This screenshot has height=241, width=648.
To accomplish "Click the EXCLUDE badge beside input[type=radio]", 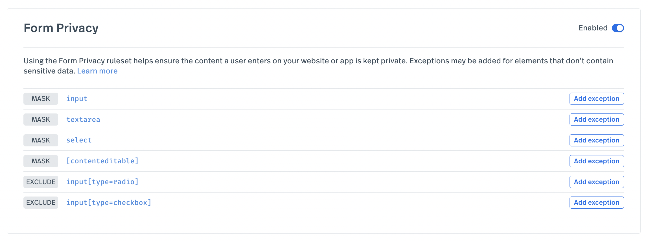I will [41, 182].
